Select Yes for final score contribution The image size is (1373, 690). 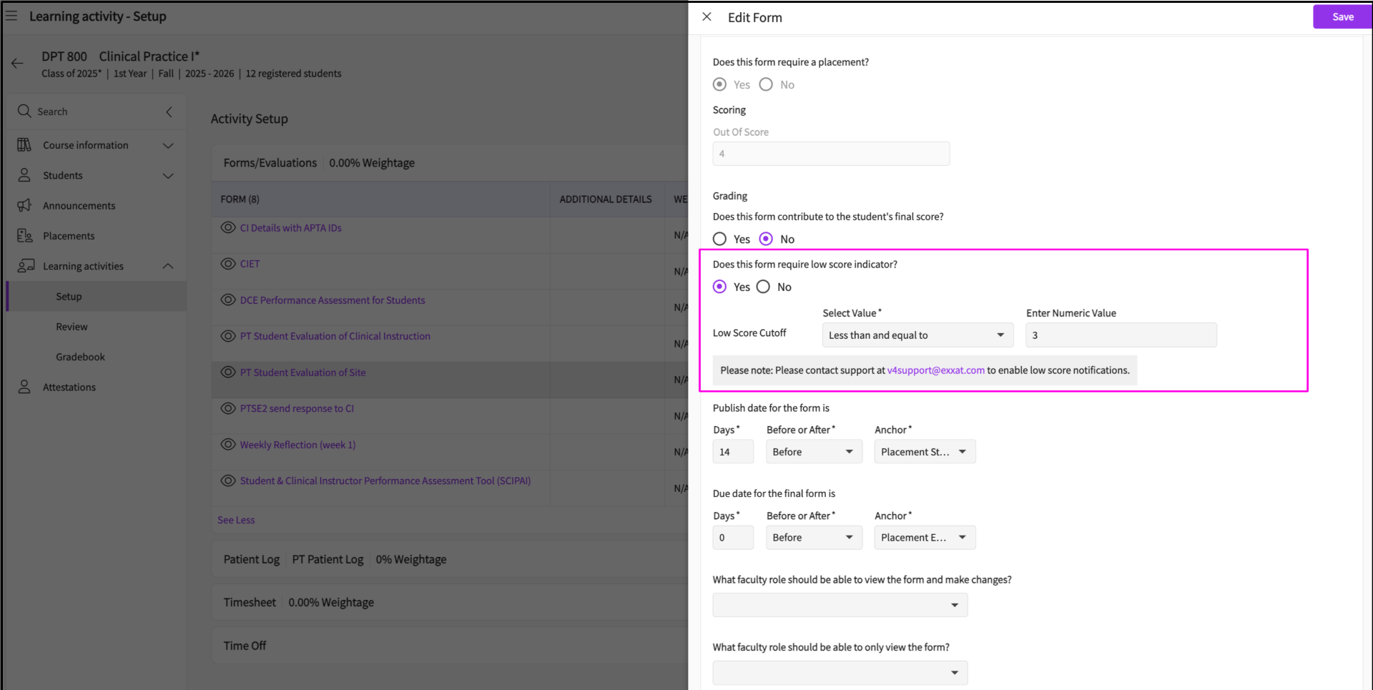(x=720, y=239)
